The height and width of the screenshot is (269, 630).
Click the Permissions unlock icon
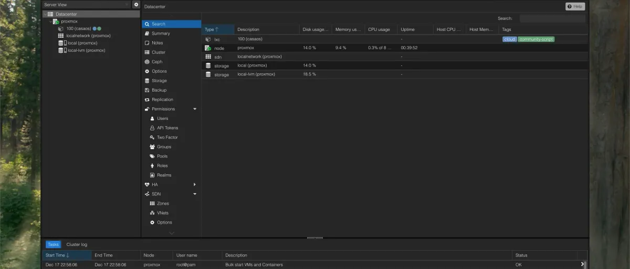click(147, 109)
